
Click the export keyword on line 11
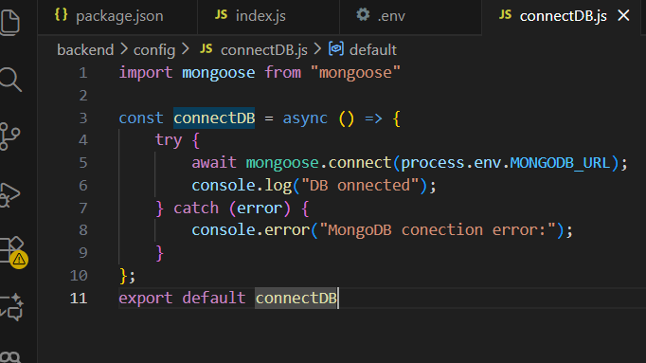[x=146, y=299]
